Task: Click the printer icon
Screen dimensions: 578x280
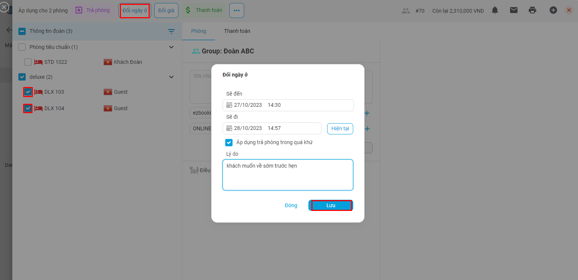Action: (x=532, y=10)
